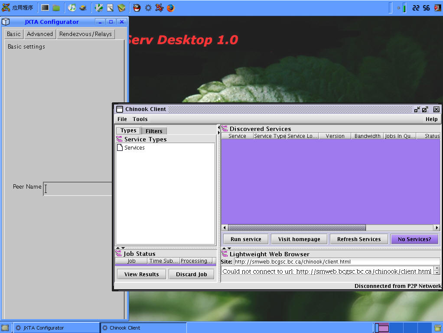The width and height of the screenshot is (443, 333).
Task: Click the Visit homepage button
Action: 299,239
